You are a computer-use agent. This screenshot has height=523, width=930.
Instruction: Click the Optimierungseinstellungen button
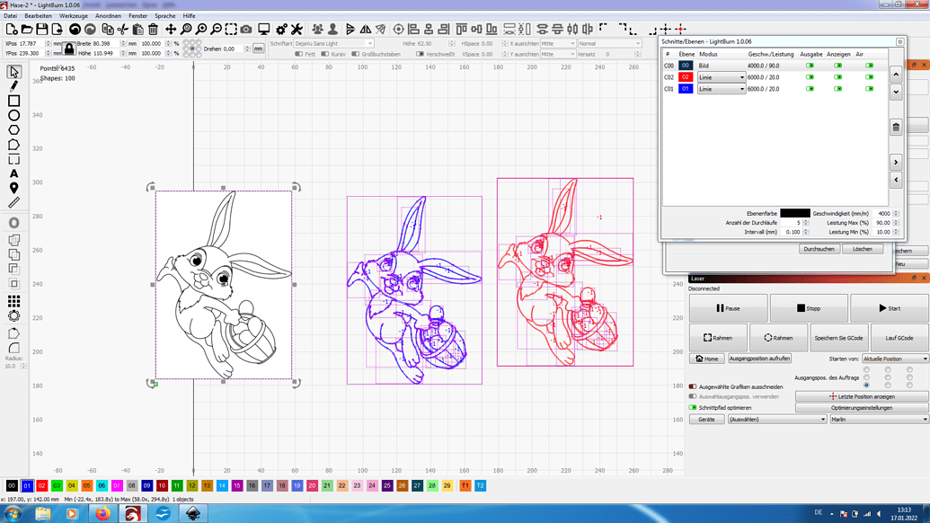861,408
